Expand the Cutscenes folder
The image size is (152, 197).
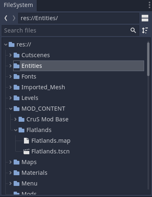[10, 55]
